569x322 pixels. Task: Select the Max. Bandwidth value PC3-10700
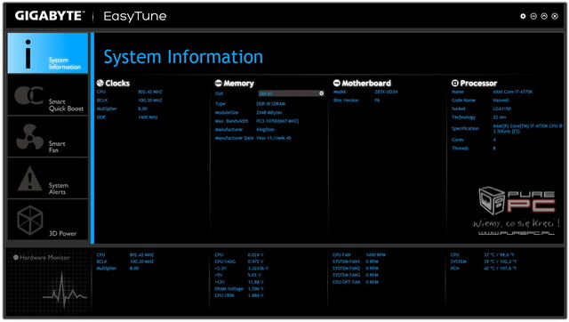[x=277, y=121]
